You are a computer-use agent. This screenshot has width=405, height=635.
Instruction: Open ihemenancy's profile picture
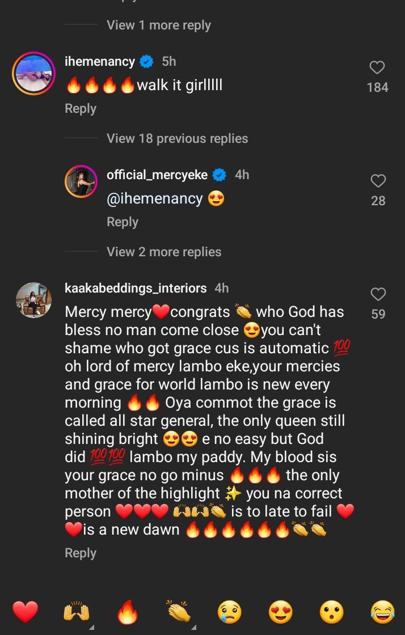coord(33,74)
